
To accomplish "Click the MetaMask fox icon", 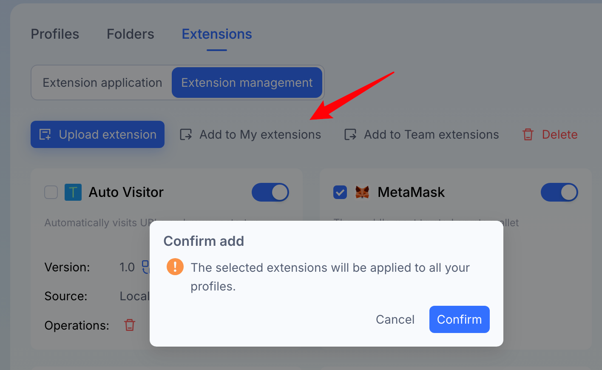I will [362, 192].
